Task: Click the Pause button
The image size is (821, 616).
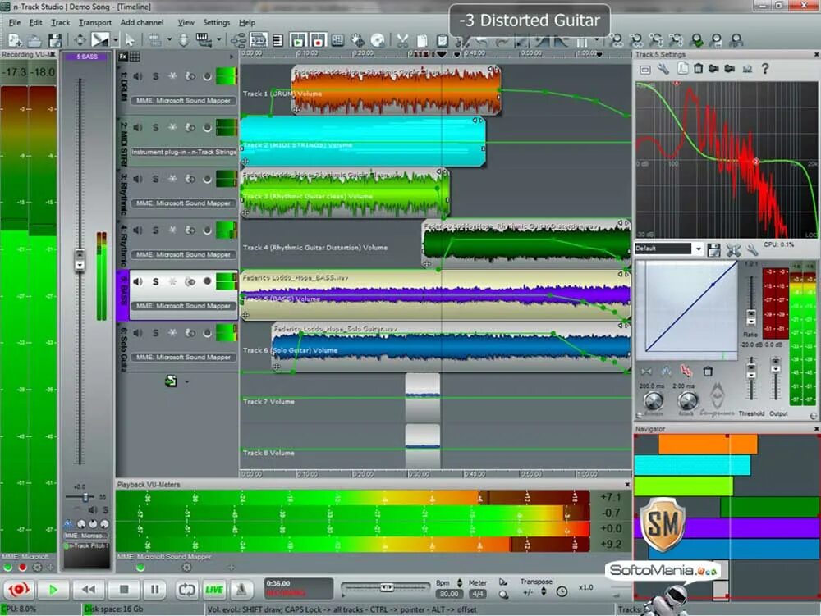Action: 155,589
